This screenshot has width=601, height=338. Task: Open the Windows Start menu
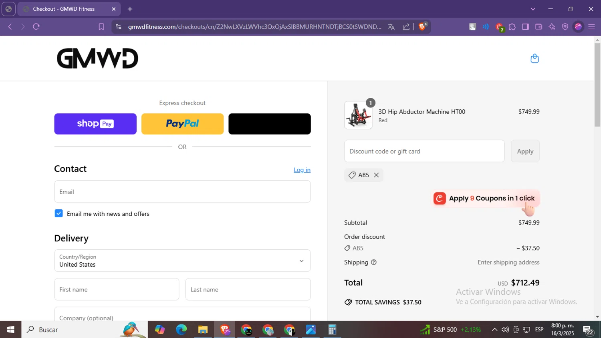click(x=11, y=330)
